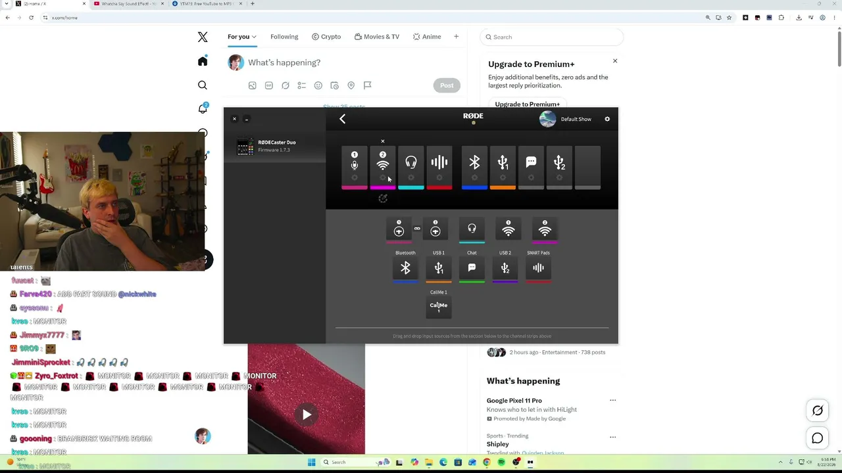
Task: Switch to the Following tab
Action: (284, 37)
